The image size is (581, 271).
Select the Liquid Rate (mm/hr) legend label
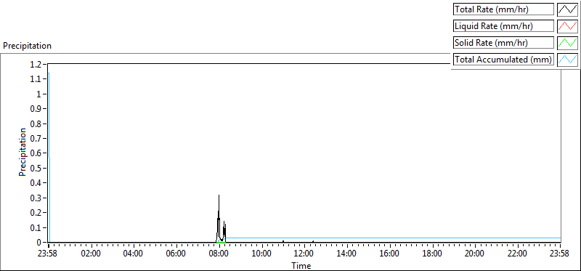(503, 25)
